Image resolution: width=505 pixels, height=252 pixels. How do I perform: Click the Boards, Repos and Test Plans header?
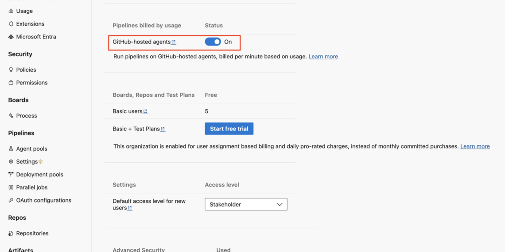(154, 95)
